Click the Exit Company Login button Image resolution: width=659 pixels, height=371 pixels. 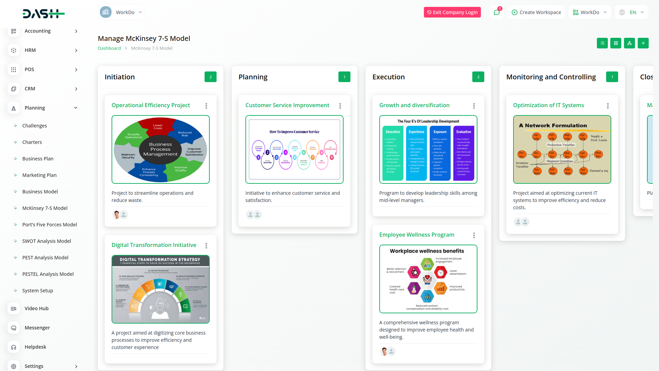click(452, 12)
